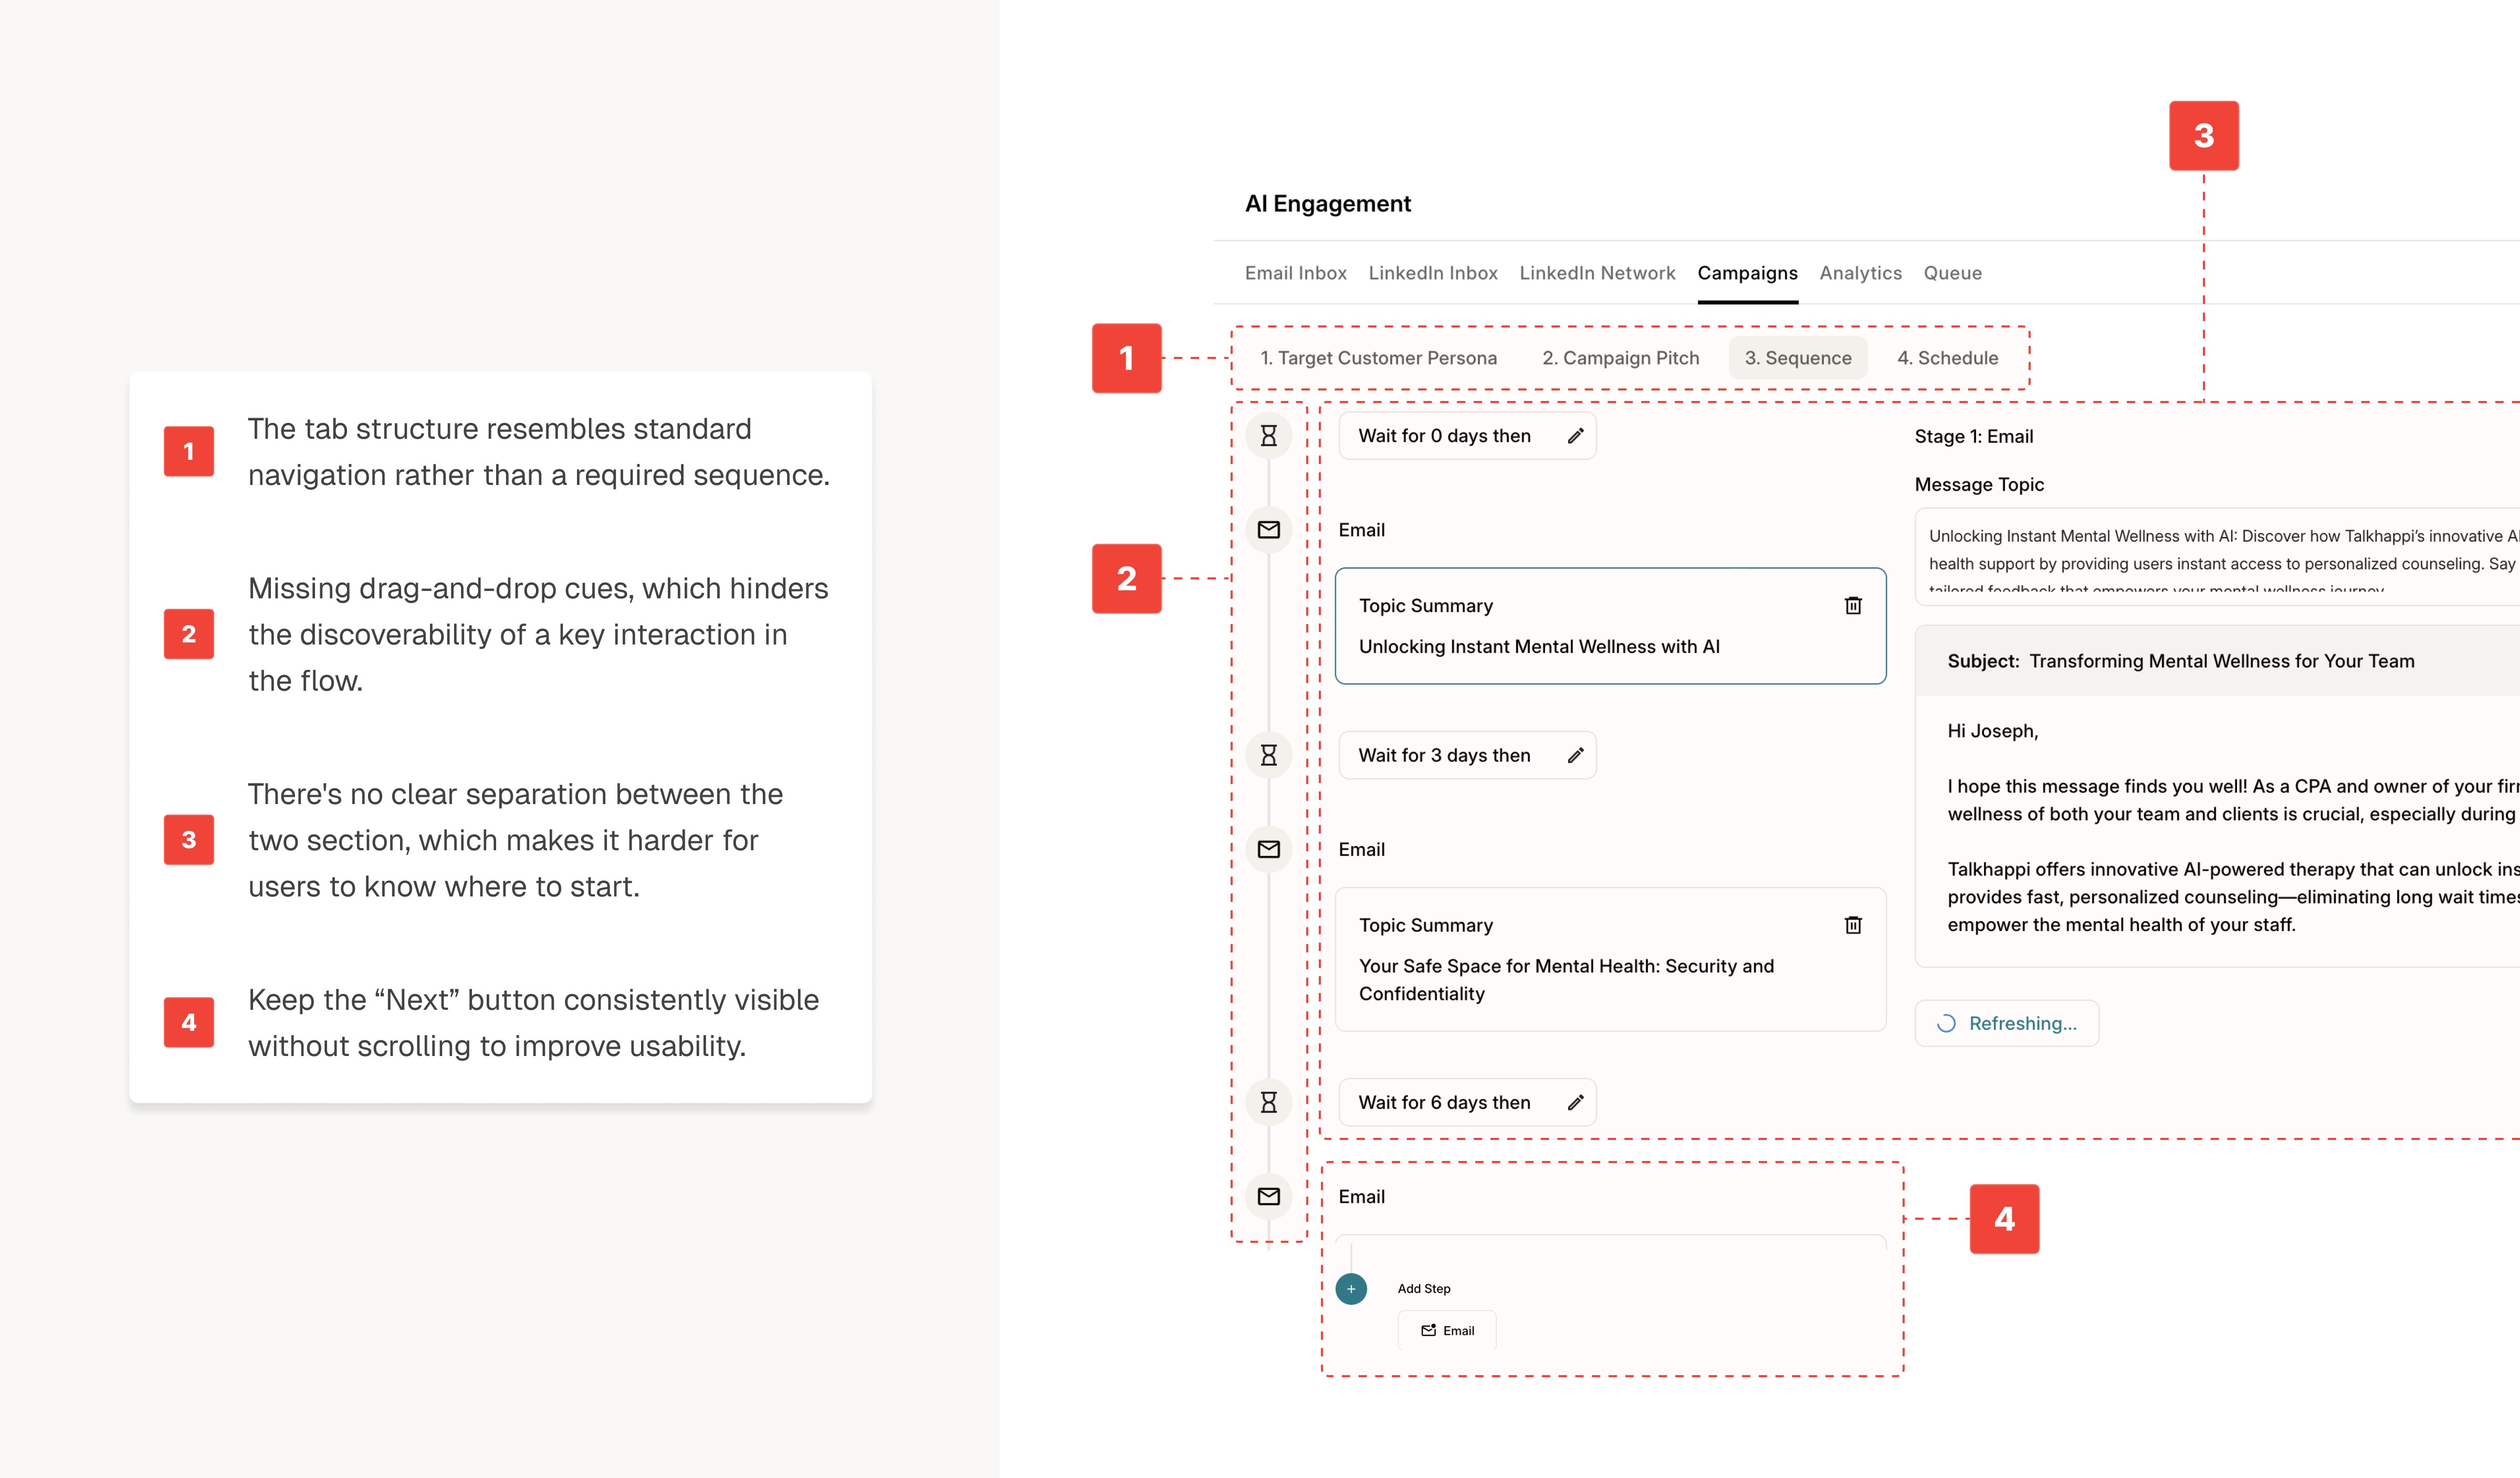Add an Email step via Email button
Viewport: 2520px width, 1478px height.
[x=1447, y=1330]
